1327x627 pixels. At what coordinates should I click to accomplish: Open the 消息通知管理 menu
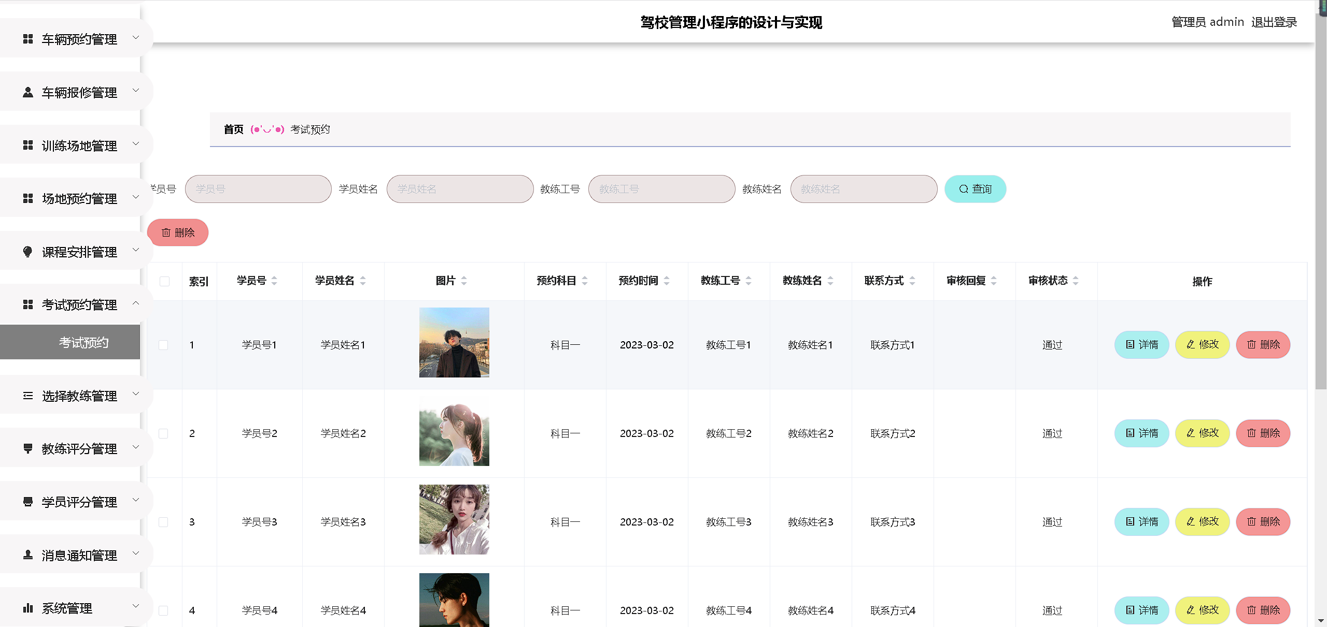tap(76, 555)
